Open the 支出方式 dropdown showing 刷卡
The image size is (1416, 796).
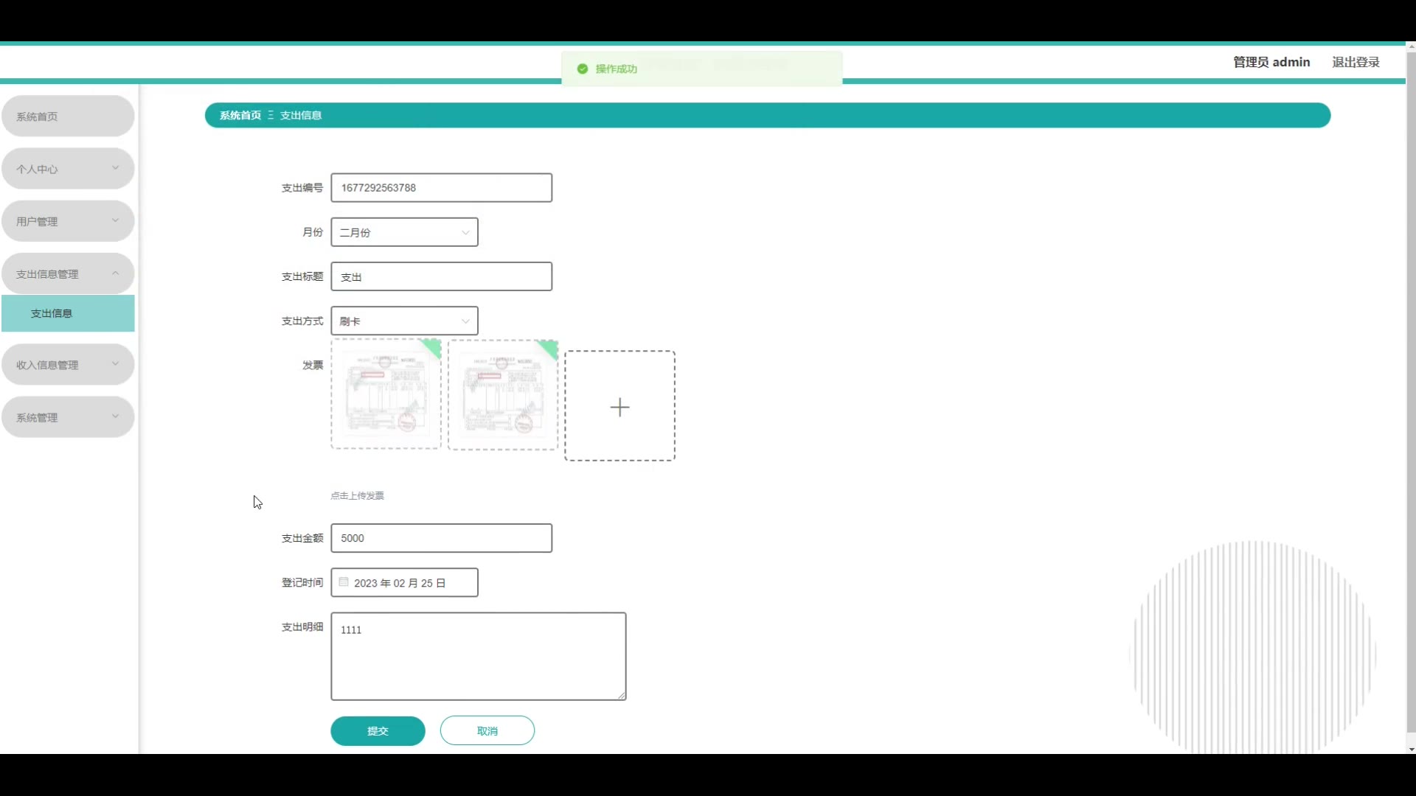(x=404, y=321)
